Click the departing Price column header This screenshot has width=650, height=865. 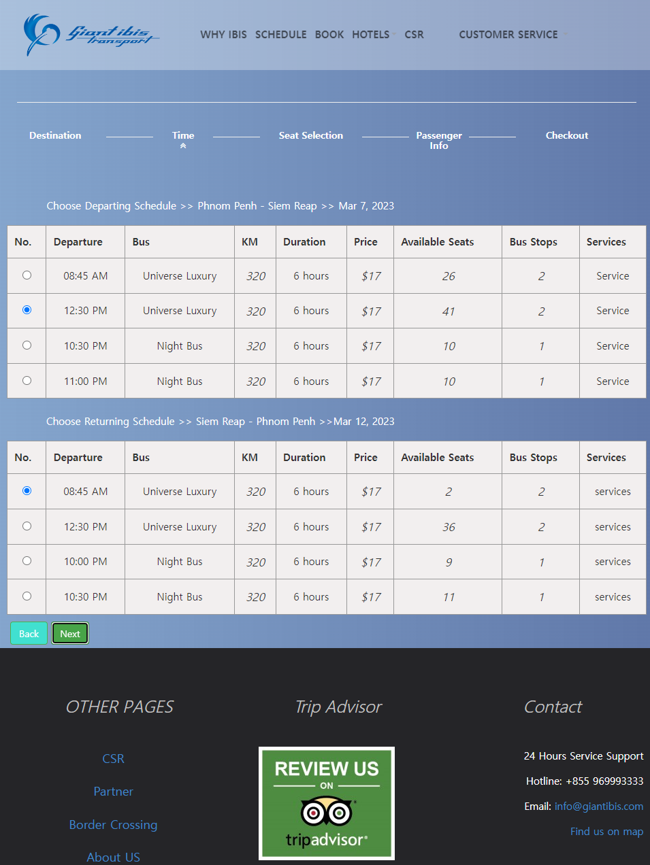tap(370, 242)
